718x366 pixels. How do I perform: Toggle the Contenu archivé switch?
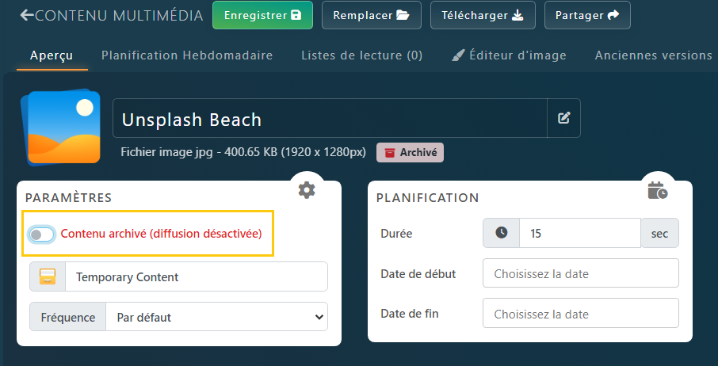[41, 234]
